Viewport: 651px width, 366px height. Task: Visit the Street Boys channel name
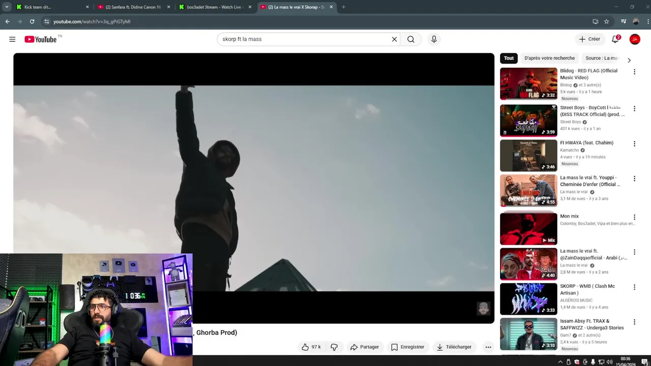570,122
